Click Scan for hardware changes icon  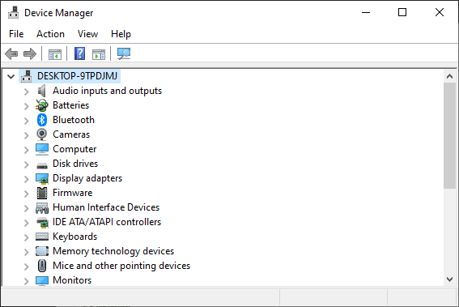pos(124,54)
